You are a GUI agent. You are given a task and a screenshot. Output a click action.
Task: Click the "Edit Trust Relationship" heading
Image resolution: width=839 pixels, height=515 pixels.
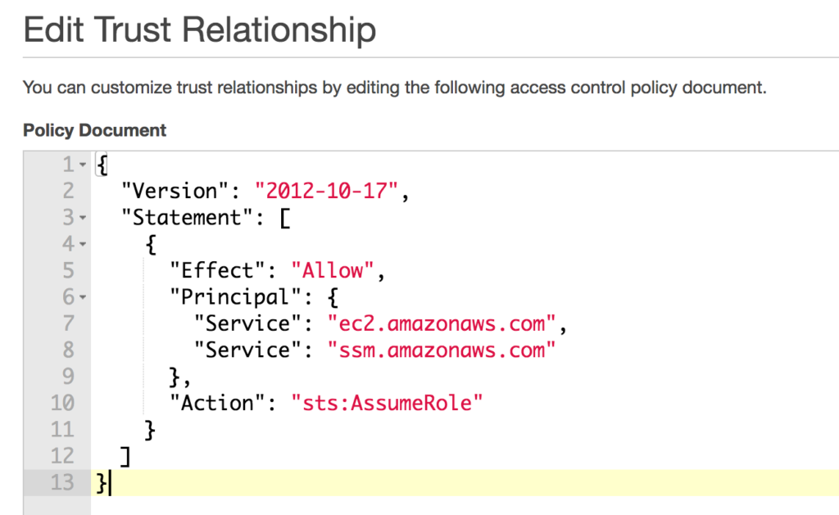click(199, 30)
